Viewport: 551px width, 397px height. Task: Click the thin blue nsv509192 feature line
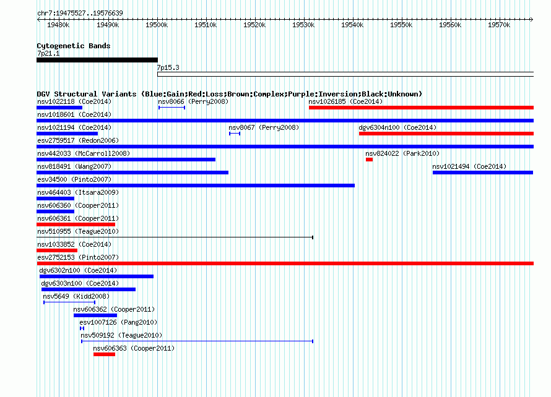[197, 341]
